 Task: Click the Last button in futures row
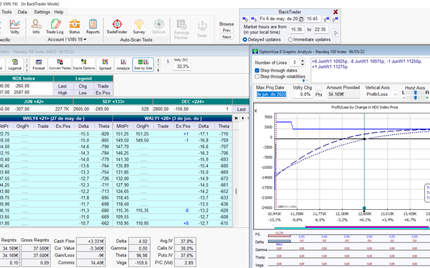(x=241, y=109)
